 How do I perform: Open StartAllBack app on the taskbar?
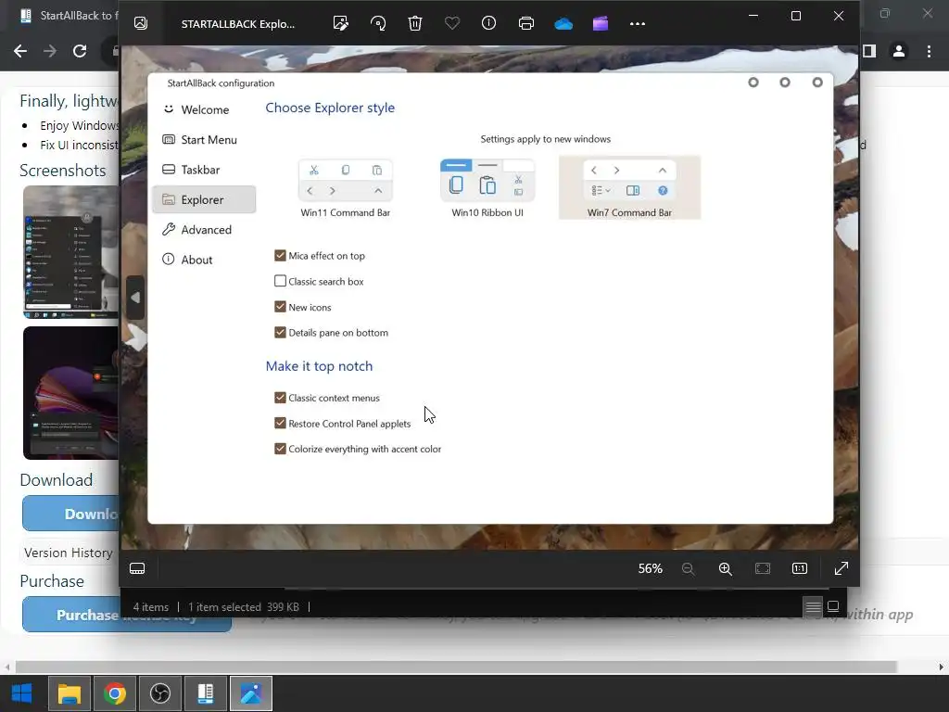pos(205,693)
